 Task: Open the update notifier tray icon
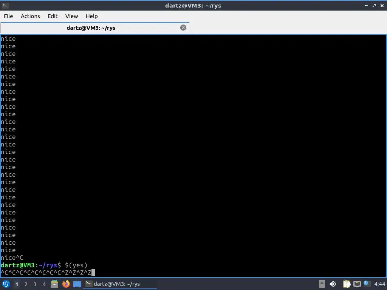[x=367, y=284]
